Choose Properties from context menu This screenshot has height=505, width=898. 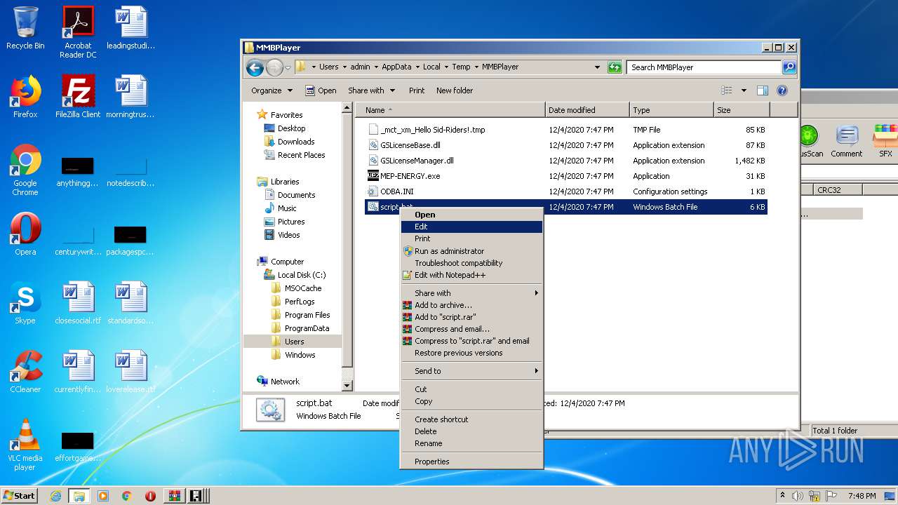[471, 462]
